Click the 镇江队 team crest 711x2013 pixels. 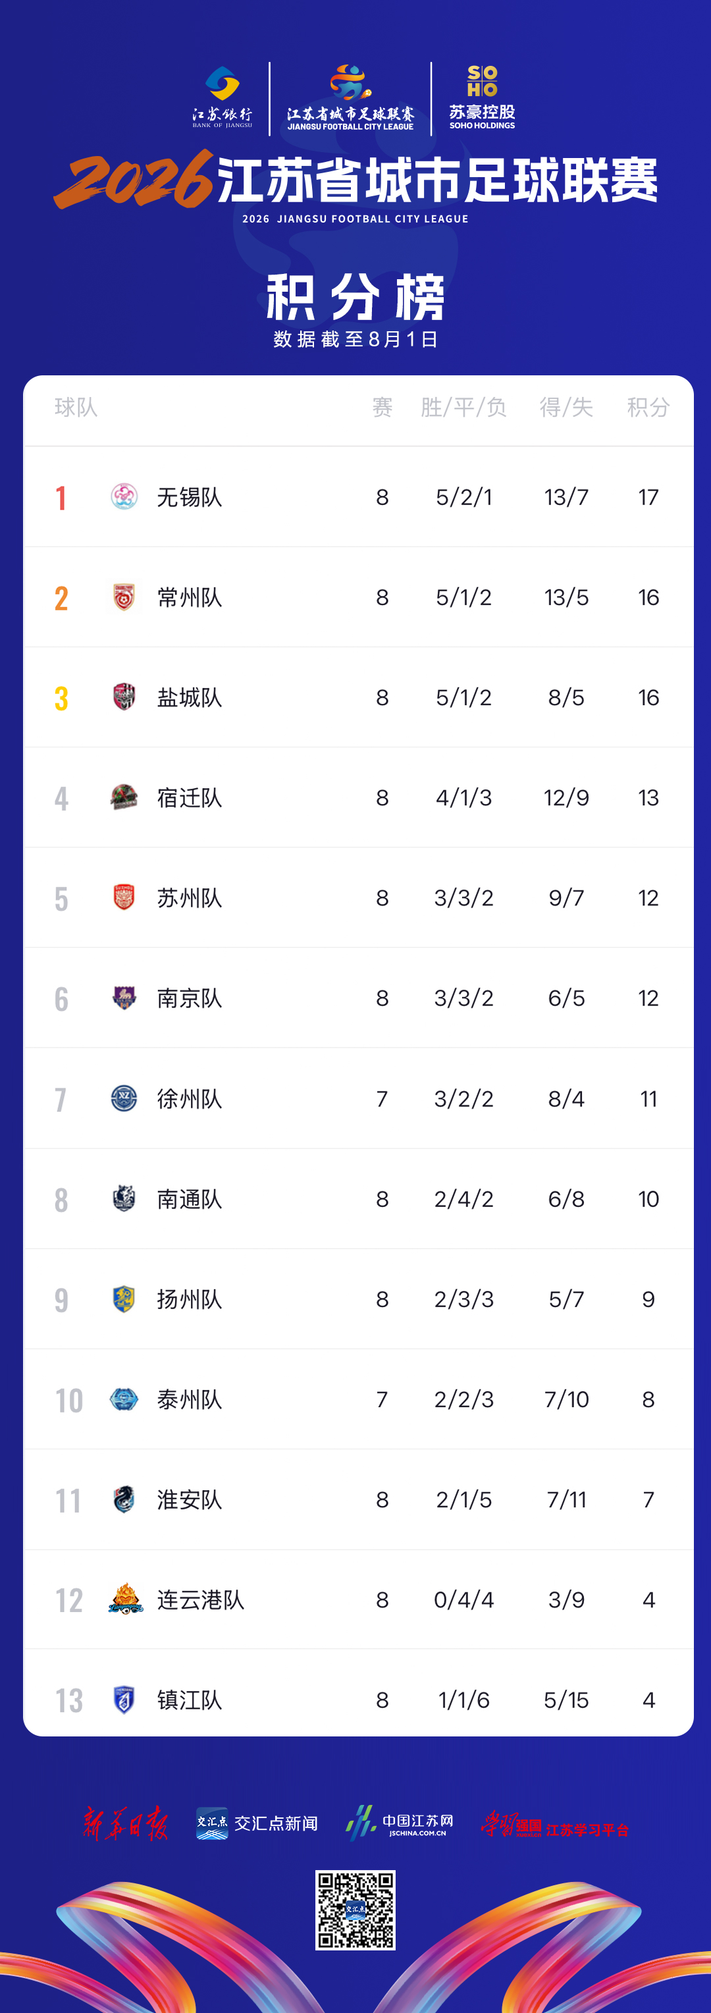(x=124, y=1699)
